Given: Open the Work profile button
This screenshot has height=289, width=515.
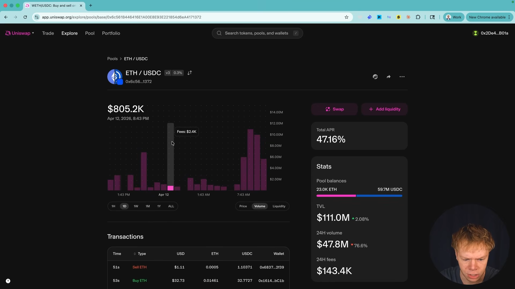Looking at the screenshot, I should (x=454, y=17).
